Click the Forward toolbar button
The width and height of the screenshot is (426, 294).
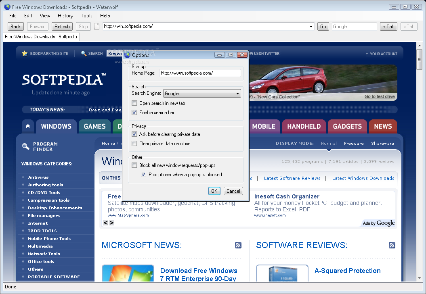coord(38,26)
